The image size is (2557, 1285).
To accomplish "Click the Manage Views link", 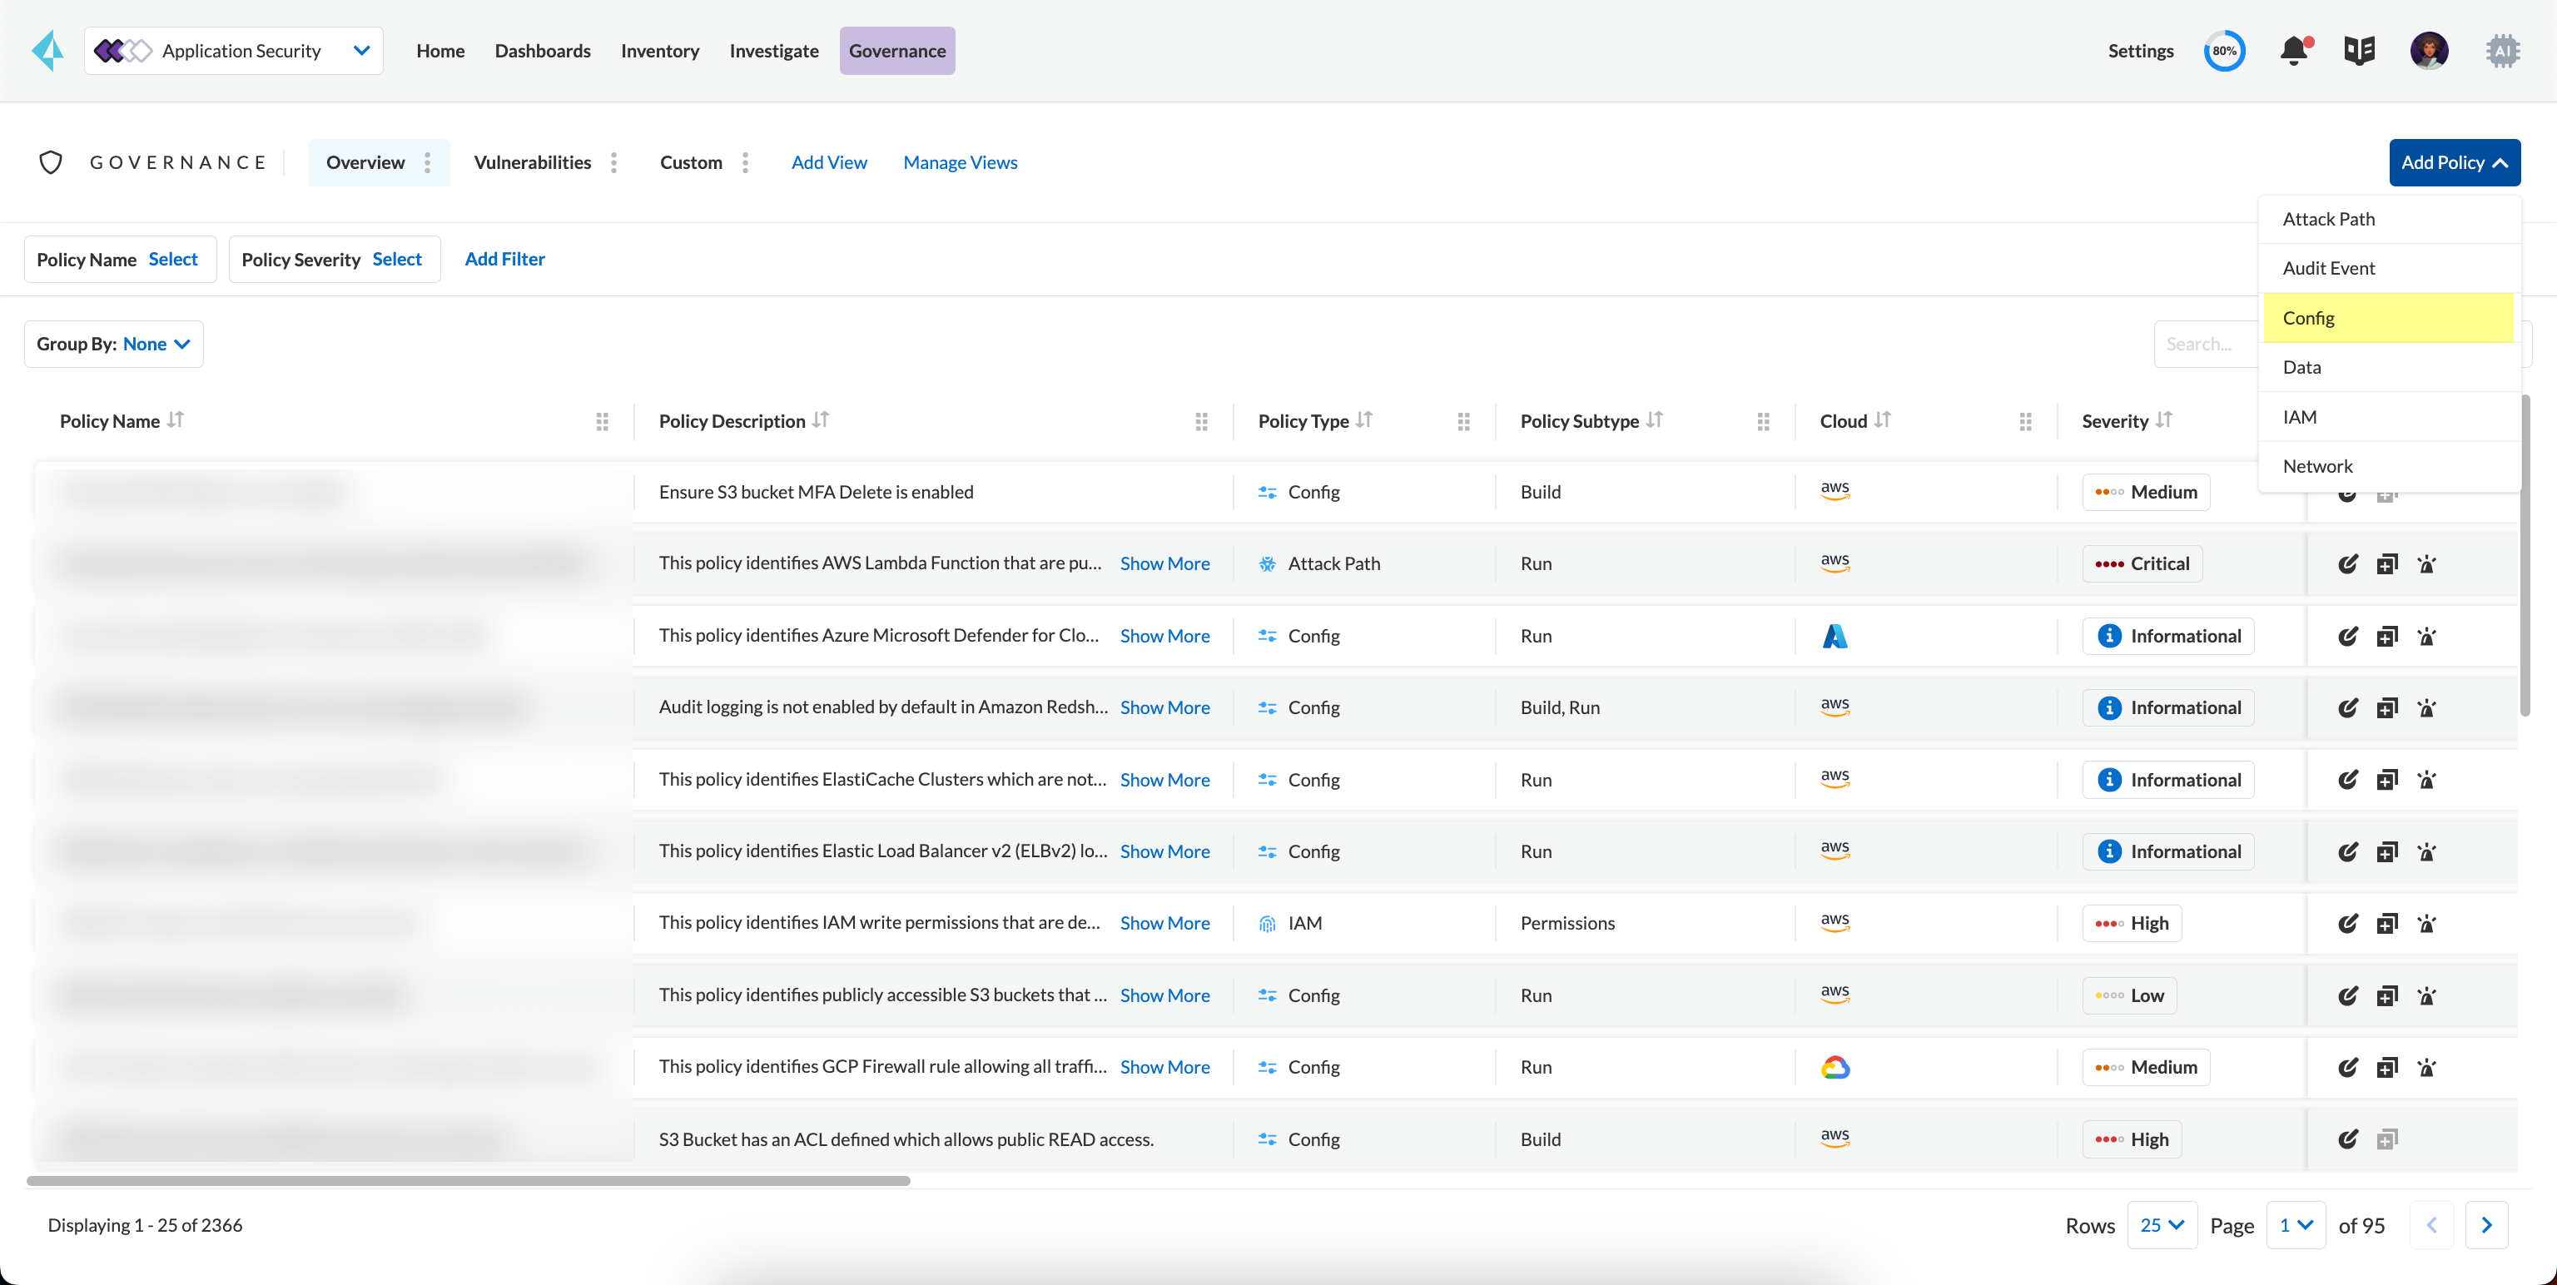I will click(960, 163).
